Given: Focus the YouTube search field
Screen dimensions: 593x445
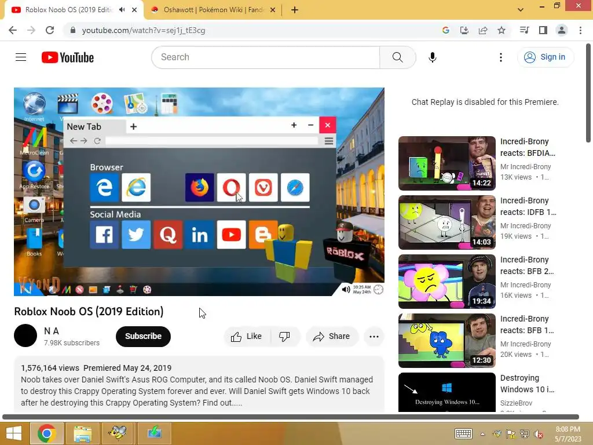Looking at the screenshot, I should coord(265,57).
